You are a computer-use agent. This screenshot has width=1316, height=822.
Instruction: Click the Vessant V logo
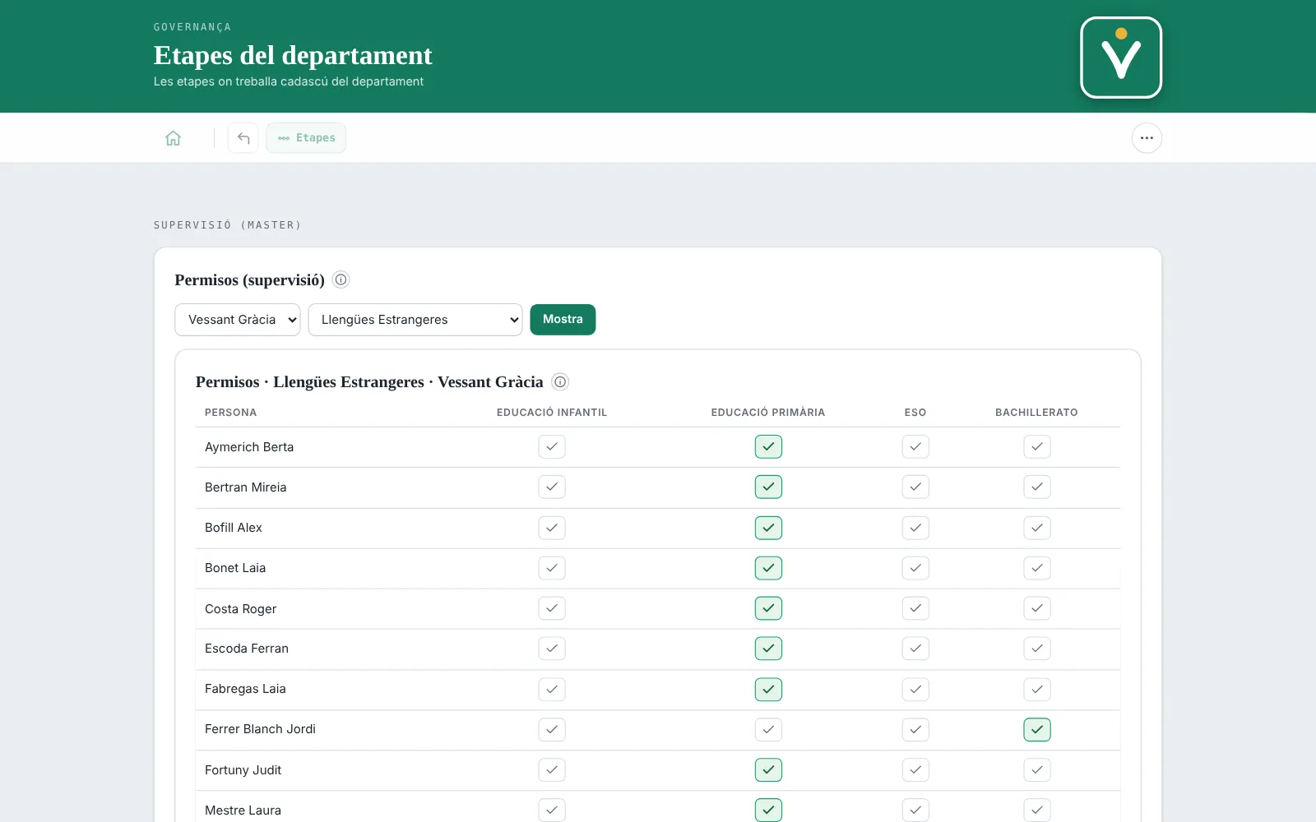(1121, 58)
